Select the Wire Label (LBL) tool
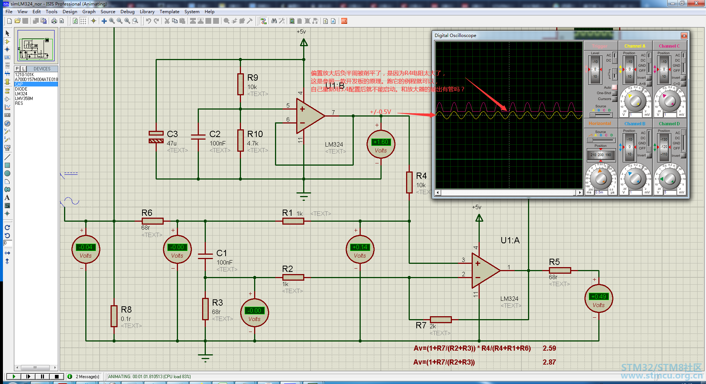706x384 pixels. click(7, 58)
